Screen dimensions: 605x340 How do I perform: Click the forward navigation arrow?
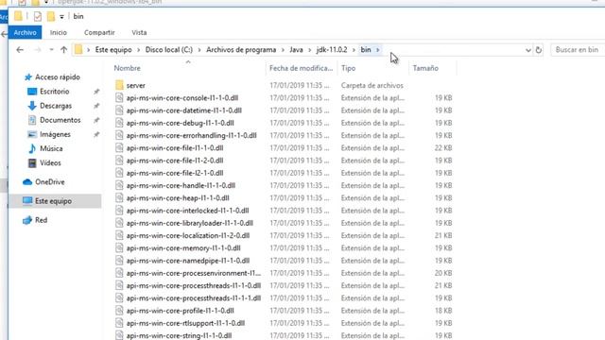point(38,50)
